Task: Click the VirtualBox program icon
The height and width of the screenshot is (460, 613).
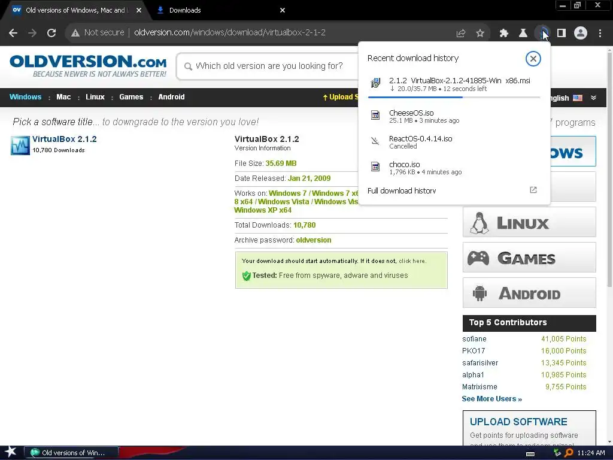Action: 20,146
